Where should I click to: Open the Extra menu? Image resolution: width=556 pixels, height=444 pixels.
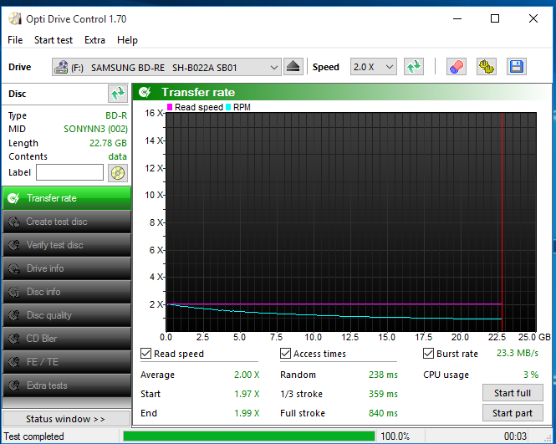coord(94,40)
